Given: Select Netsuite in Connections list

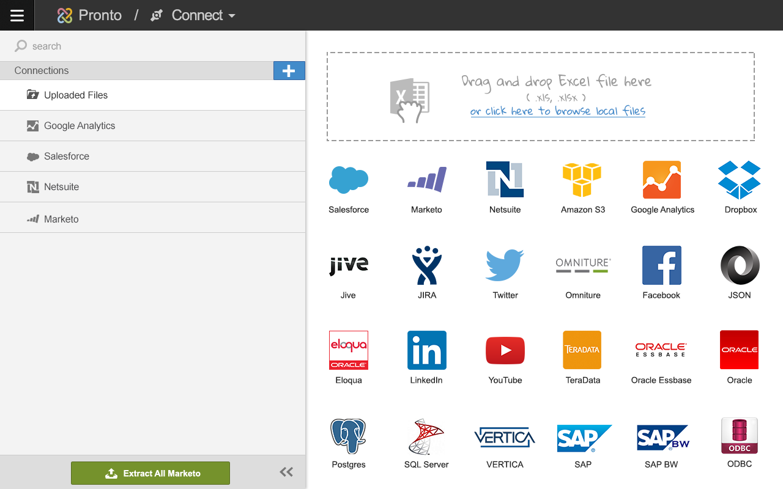Looking at the screenshot, I should point(153,187).
